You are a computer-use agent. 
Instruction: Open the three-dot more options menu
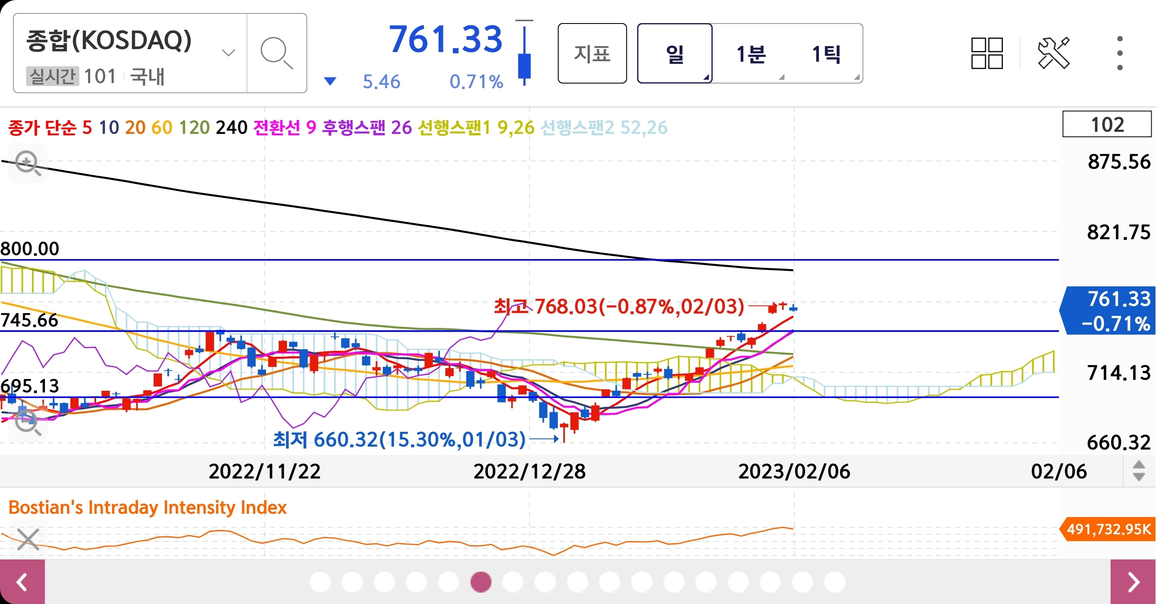pyautogui.click(x=1119, y=53)
